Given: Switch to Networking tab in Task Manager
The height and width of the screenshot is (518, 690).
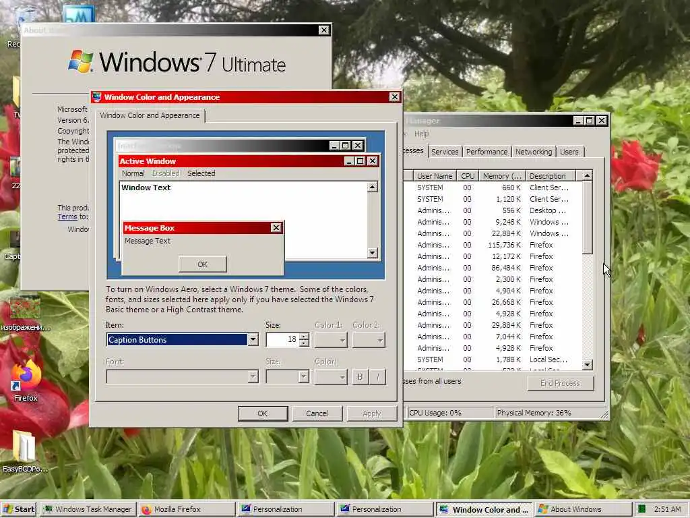Looking at the screenshot, I should (534, 152).
